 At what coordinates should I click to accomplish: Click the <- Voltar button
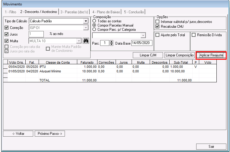pyautogui.click(x=18, y=134)
